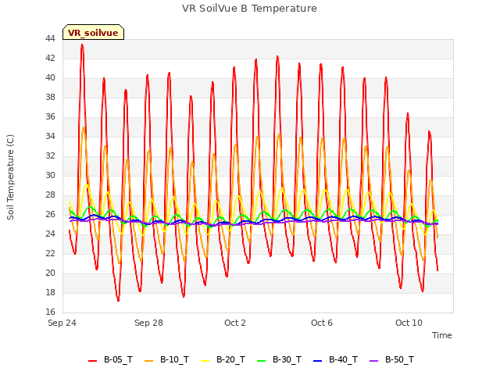The height and width of the screenshot is (375, 500).
Task: Toggle the B-50_T legend label
Action: [399, 359]
